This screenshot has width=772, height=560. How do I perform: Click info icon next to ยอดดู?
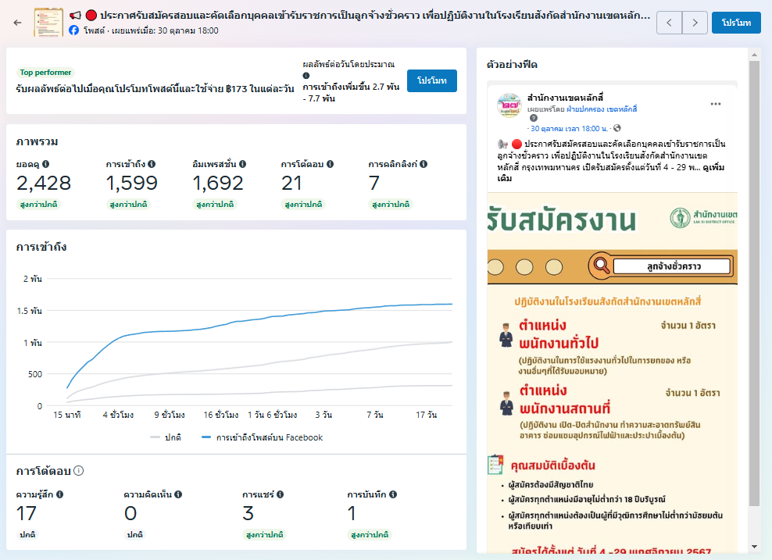pyautogui.click(x=46, y=164)
